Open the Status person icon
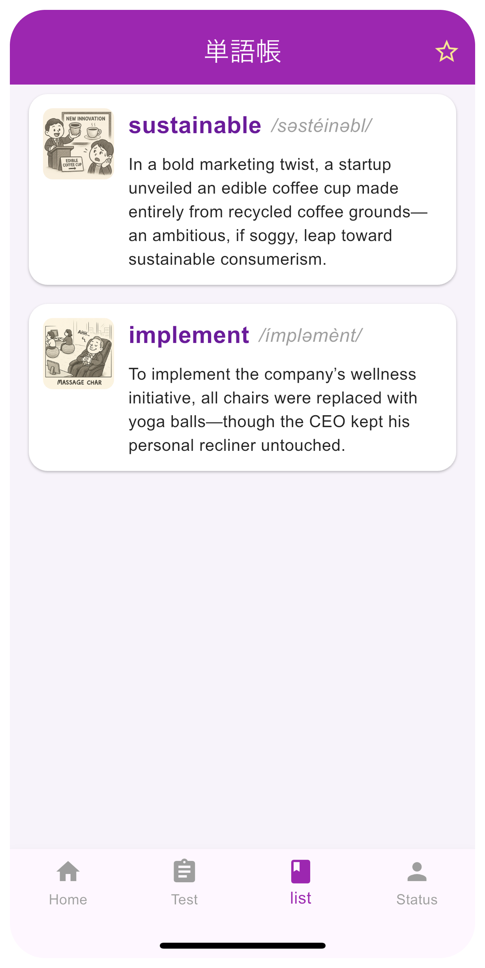Screen dimensions: 485x968 417,871
